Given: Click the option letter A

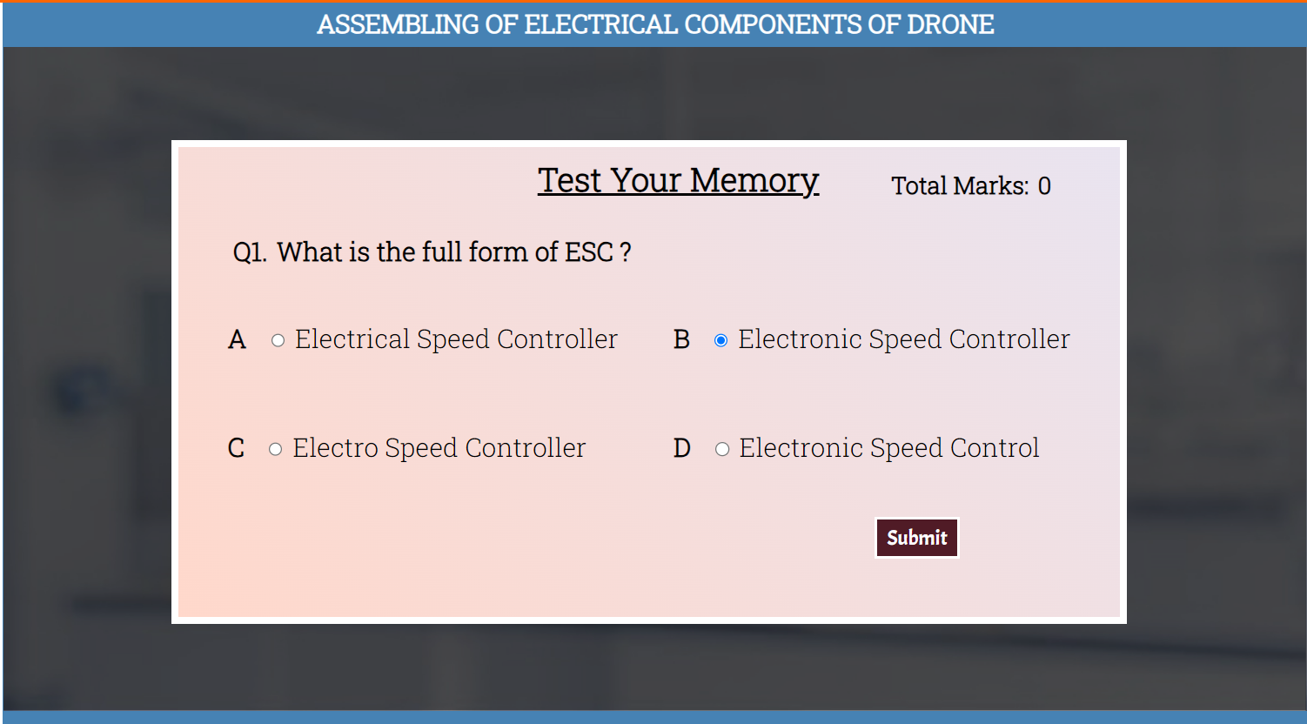Looking at the screenshot, I should click(x=237, y=339).
